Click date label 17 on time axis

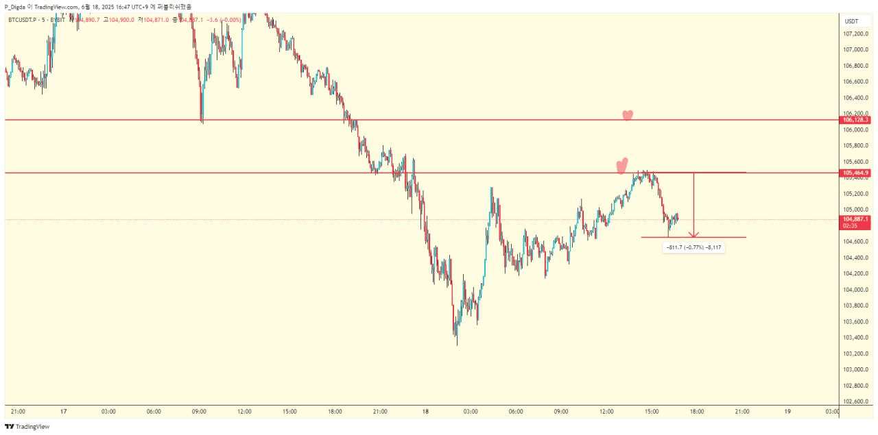63,412
